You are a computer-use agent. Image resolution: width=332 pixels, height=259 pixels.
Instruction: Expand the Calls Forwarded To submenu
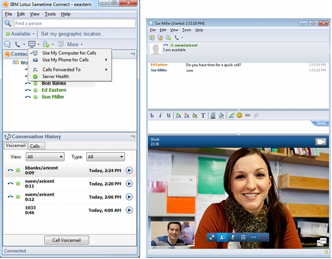(106, 69)
